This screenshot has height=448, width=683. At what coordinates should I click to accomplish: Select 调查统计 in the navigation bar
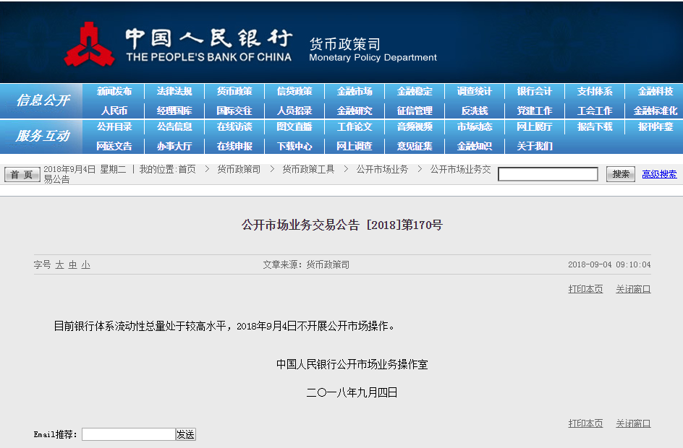[474, 92]
